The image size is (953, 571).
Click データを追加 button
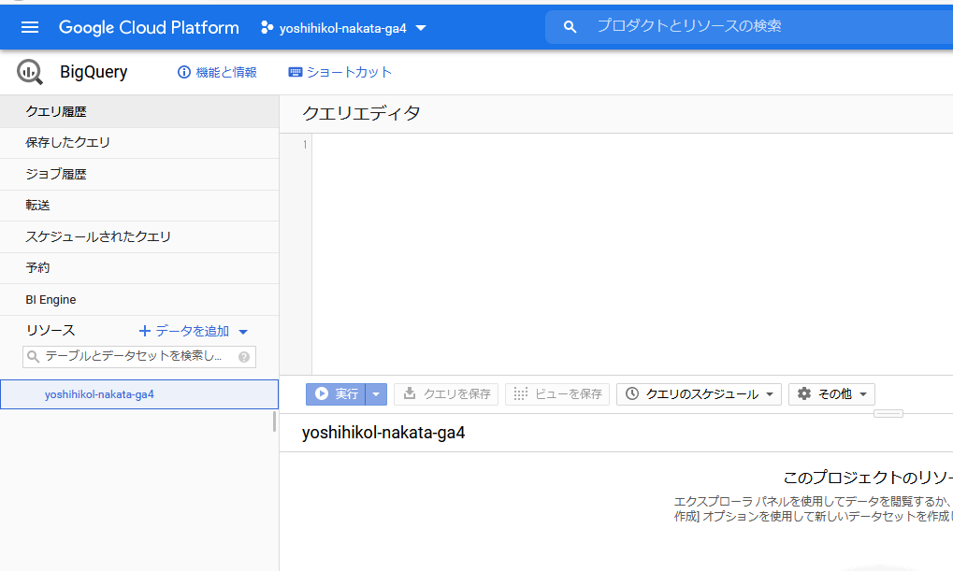(x=194, y=331)
